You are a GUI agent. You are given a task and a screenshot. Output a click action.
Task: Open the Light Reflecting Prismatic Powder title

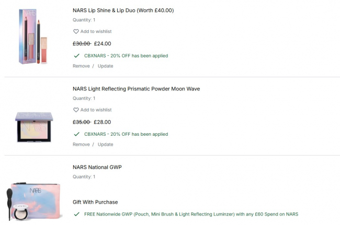(x=136, y=89)
